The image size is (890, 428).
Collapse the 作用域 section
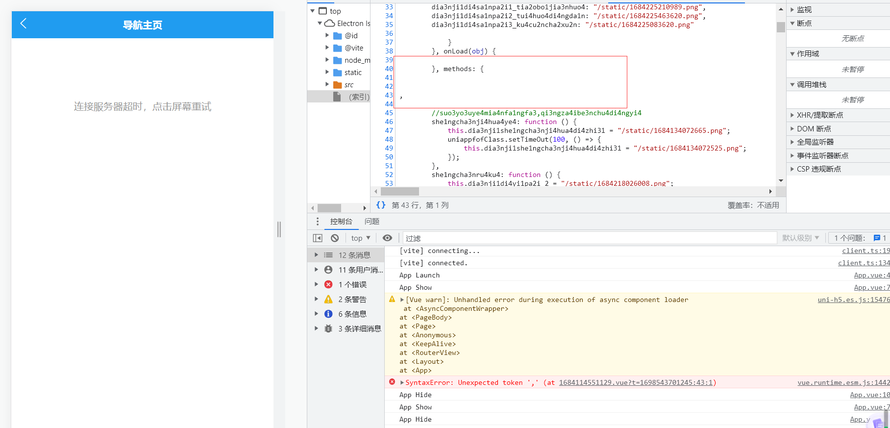pyautogui.click(x=792, y=53)
